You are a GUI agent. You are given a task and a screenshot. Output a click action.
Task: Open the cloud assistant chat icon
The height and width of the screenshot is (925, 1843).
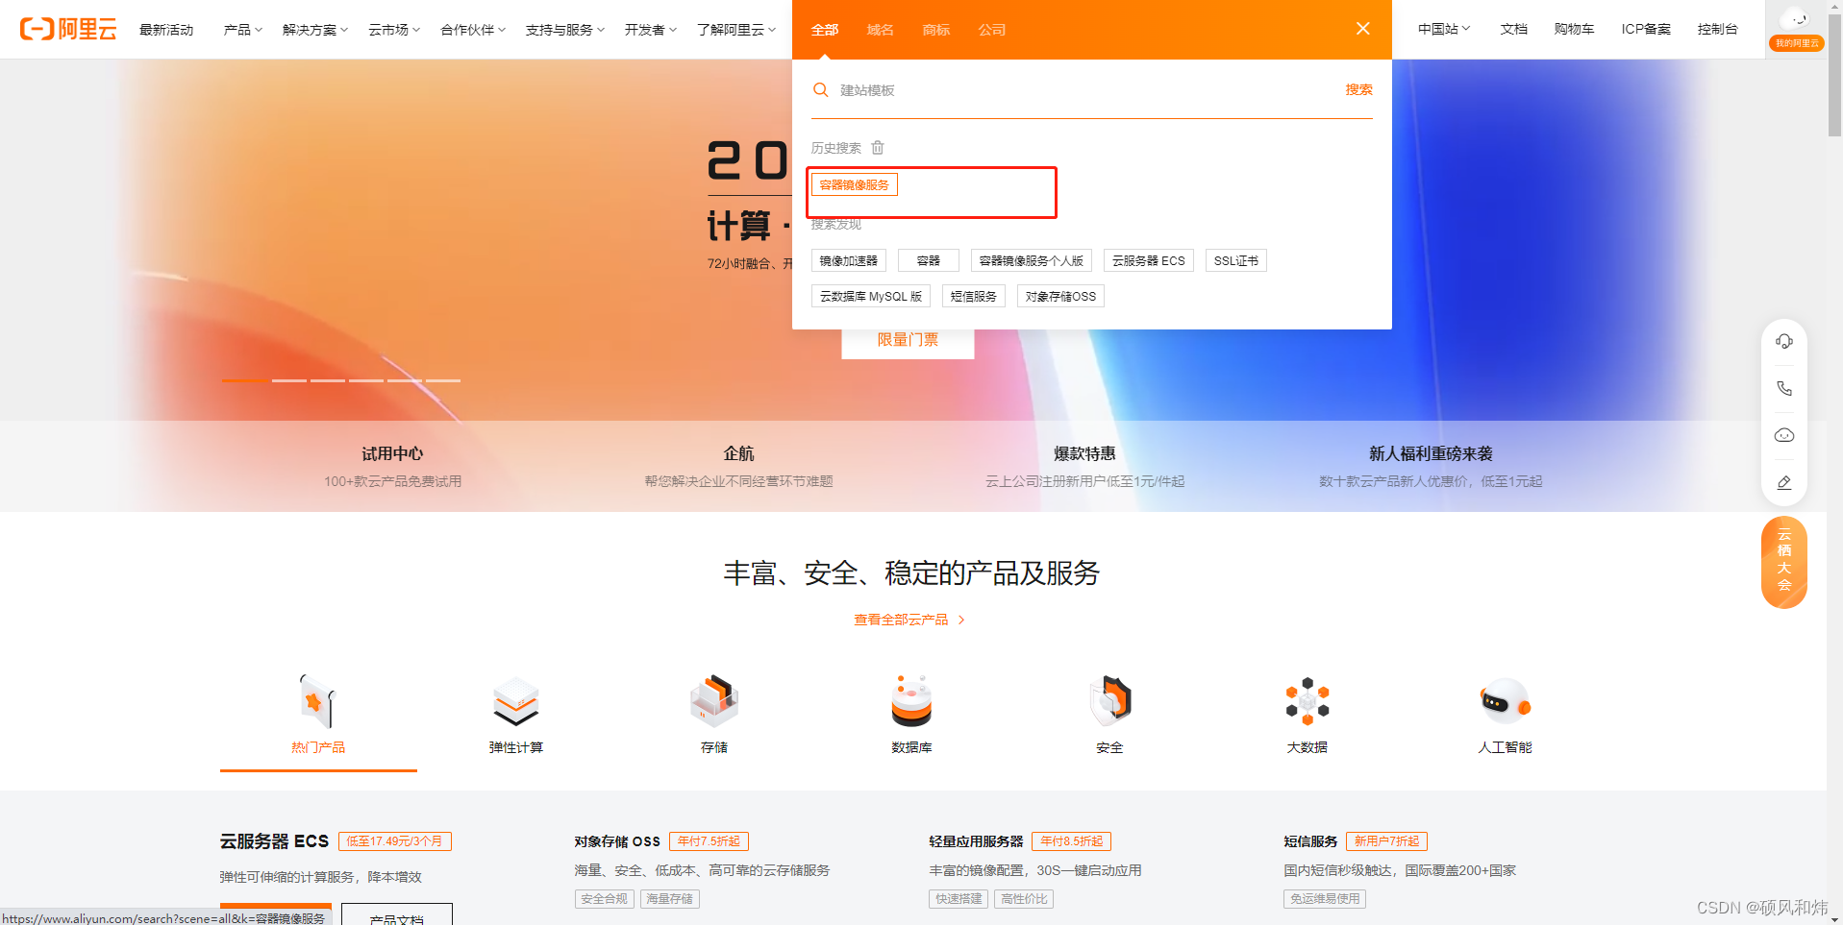coord(1783,436)
